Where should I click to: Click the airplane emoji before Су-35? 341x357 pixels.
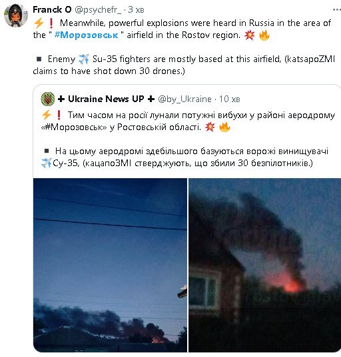click(x=47, y=163)
